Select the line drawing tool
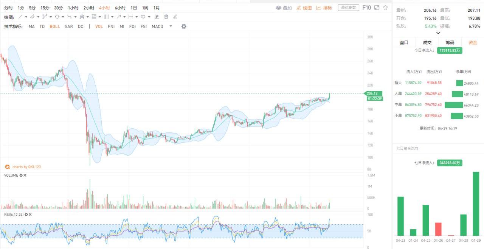The width and height of the screenshot is (484, 249). [x=20, y=17]
